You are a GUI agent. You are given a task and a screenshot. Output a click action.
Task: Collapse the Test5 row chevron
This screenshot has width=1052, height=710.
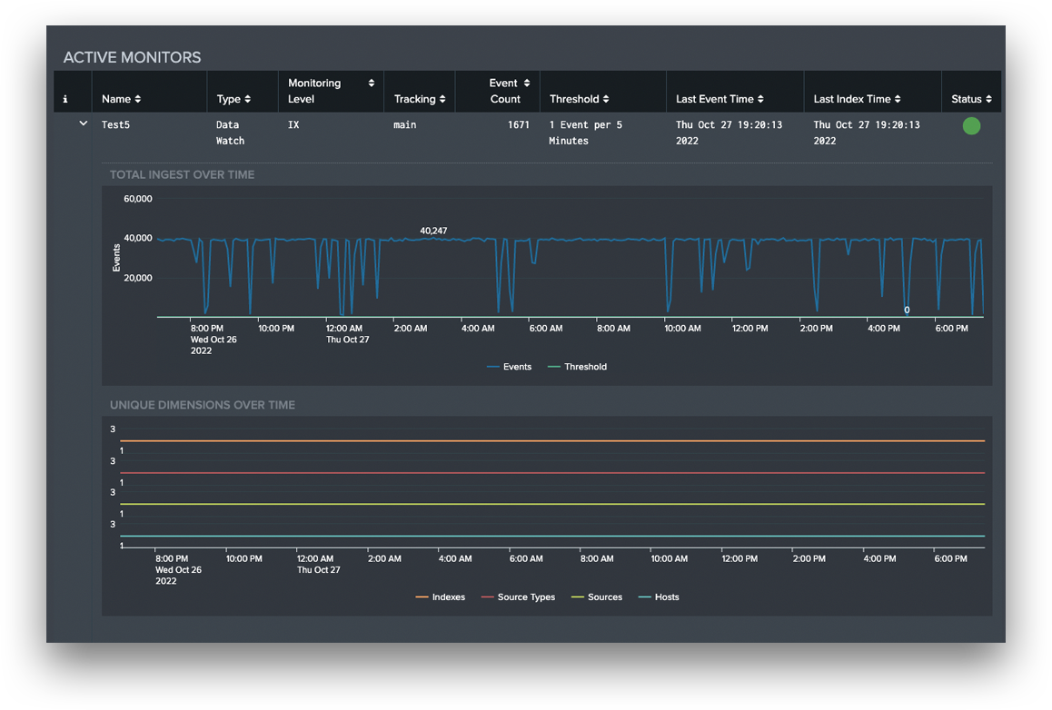[x=84, y=124]
